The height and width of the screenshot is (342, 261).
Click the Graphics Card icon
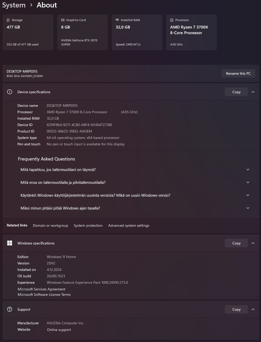click(63, 20)
